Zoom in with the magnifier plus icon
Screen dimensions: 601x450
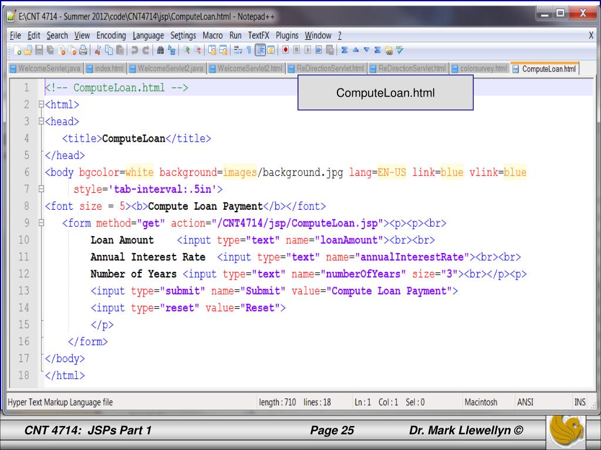click(x=187, y=50)
